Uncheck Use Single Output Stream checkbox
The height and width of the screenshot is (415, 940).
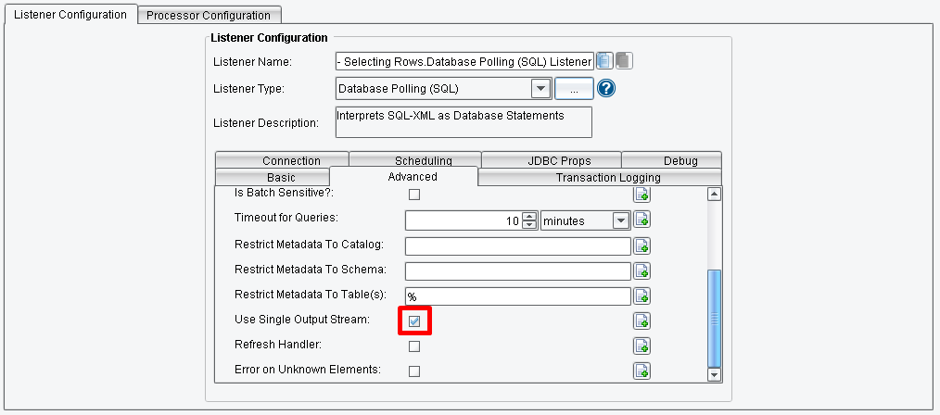(x=415, y=321)
